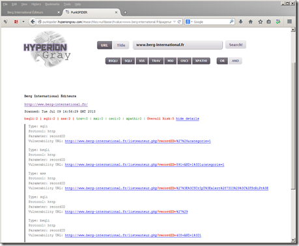Viewport: 299px width, 246px height.
Task: Open vulnerability URL ending recordID=%27%29&categorie=1
Action: pyautogui.click(x=138, y=141)
